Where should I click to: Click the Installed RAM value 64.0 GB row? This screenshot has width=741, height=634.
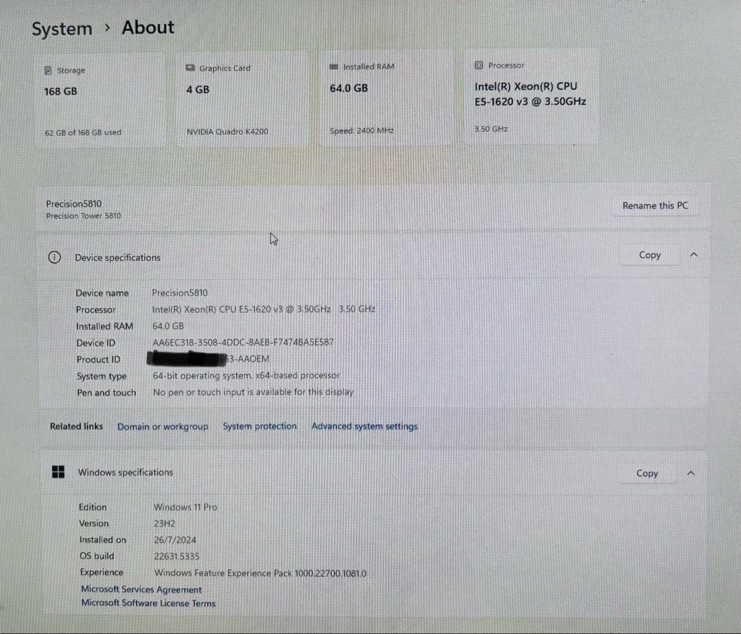[168, 326]
